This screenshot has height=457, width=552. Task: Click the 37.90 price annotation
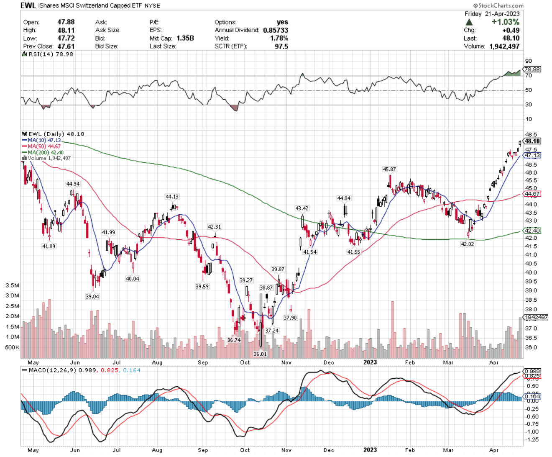pos(290,318)
